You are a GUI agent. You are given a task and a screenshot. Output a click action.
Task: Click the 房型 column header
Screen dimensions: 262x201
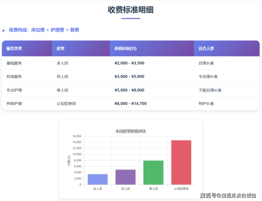pyautogui.click(x=61, y=48)
